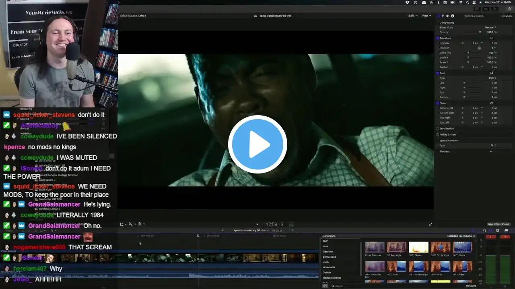Image resolution: width=515 pixels, height=289 pixels.
Task: Click the timeline history forward arrow
Action: tap(293, 230)
